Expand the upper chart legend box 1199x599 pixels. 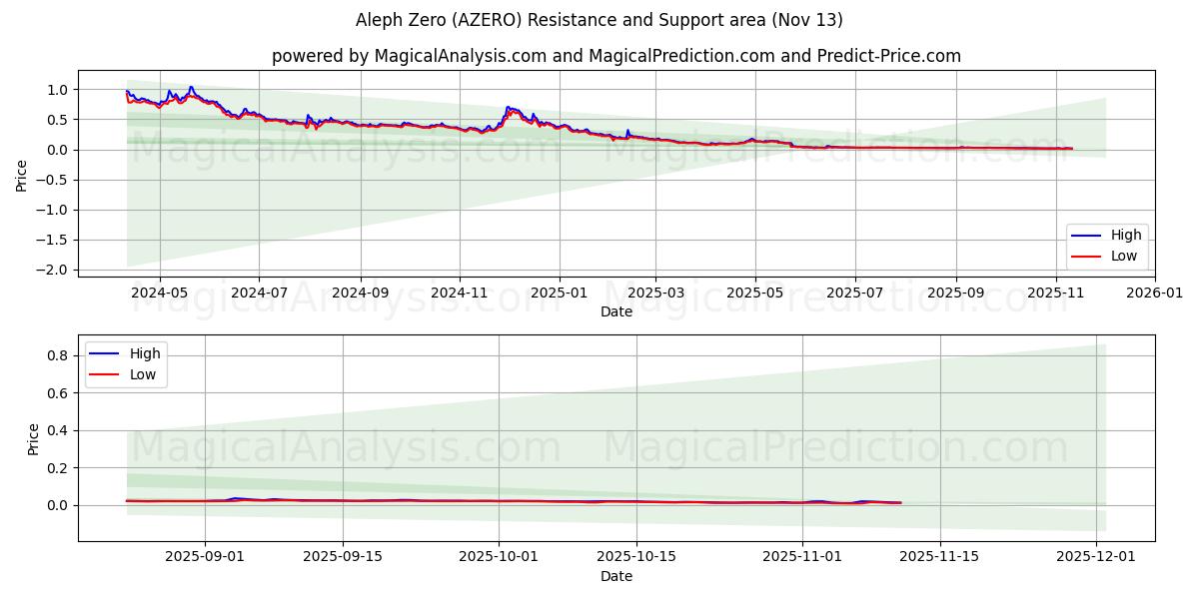tap(1109, 245)
